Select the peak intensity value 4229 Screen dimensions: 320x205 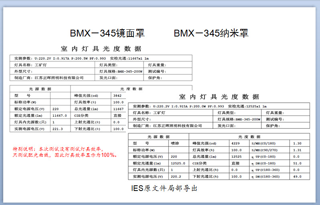coord(235,143)
